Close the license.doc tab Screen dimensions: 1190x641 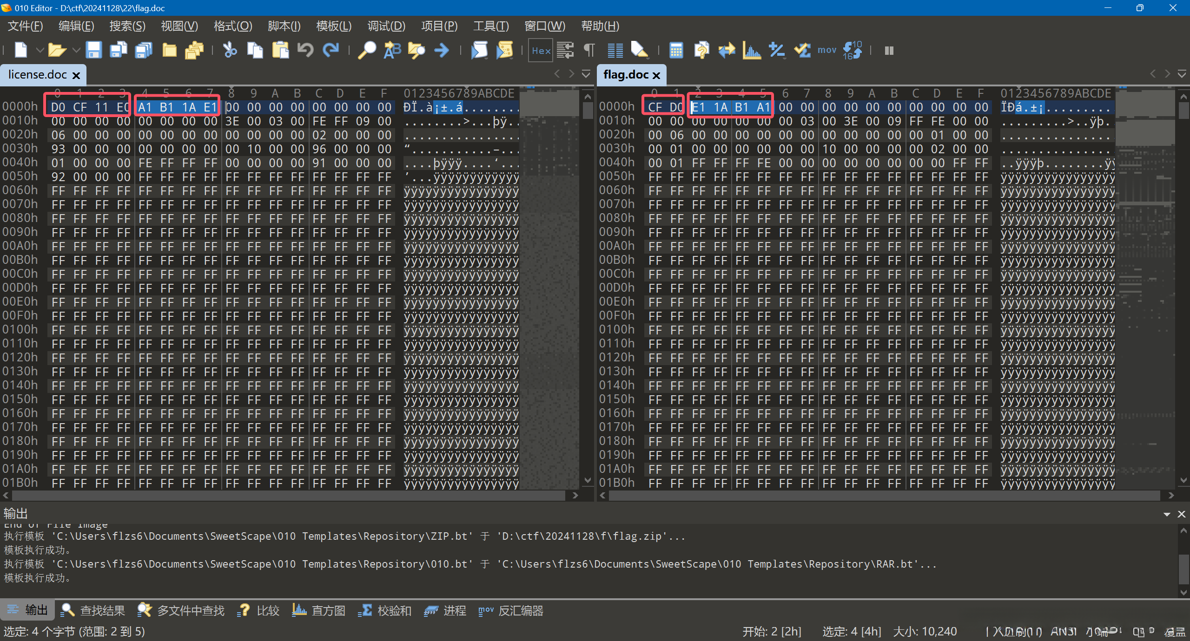point(76,75)
